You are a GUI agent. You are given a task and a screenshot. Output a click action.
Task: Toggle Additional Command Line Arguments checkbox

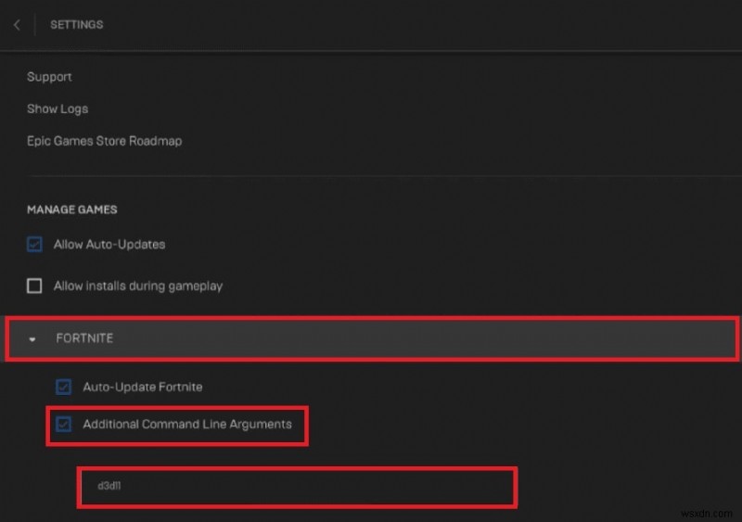coord(63,424)
